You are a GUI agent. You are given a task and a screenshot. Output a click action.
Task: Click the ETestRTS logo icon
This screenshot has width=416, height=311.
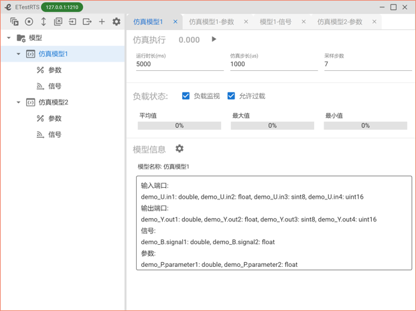tap(8, 7)
